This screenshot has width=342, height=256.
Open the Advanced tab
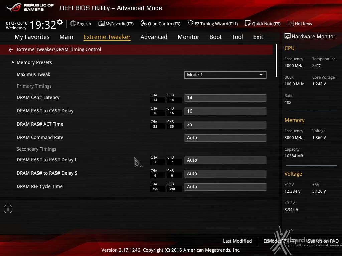154,37
